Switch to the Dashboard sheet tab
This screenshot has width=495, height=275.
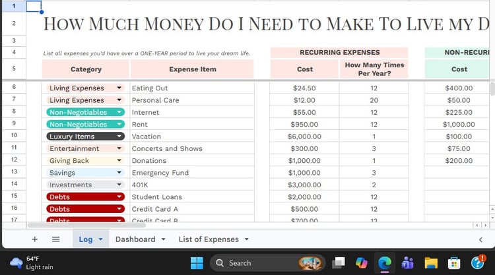click(135, 239)
